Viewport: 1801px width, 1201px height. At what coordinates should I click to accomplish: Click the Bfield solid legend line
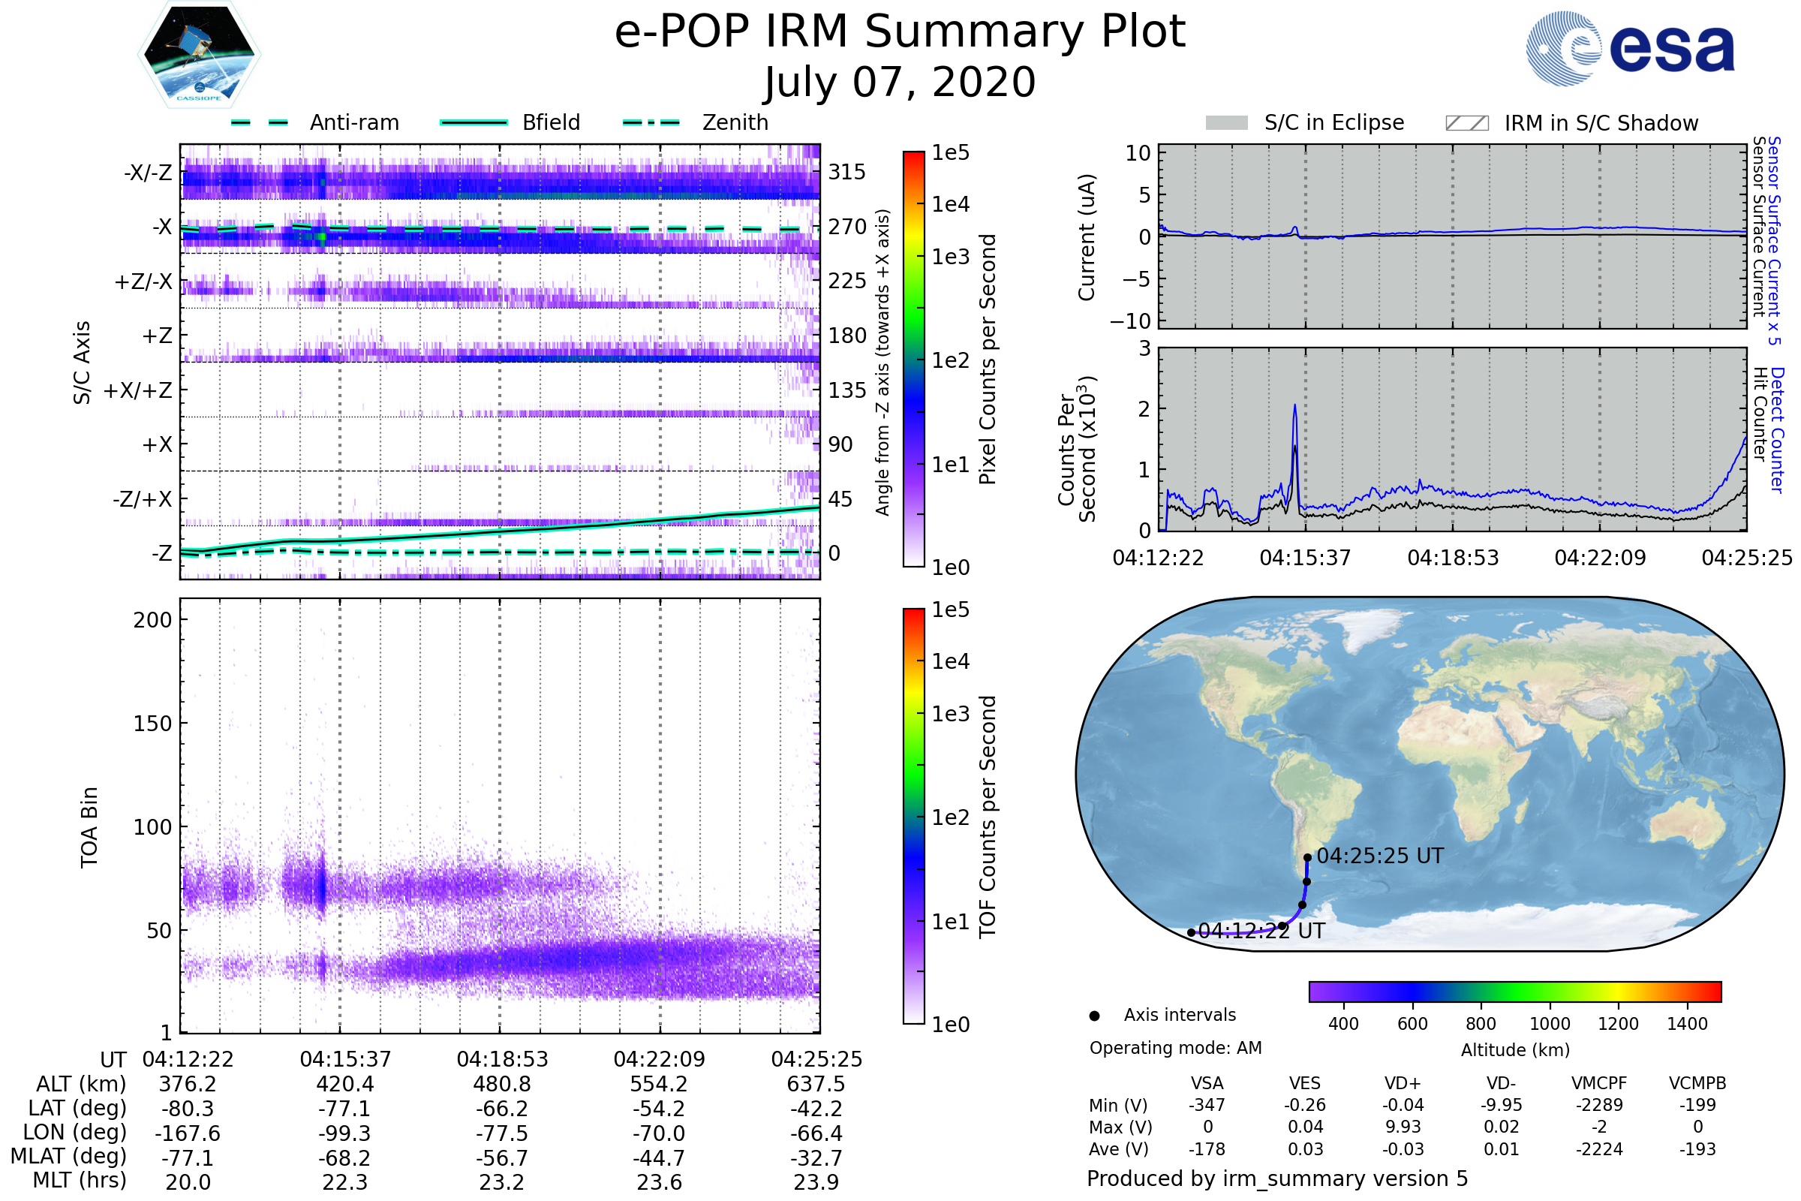click(474, 122)
